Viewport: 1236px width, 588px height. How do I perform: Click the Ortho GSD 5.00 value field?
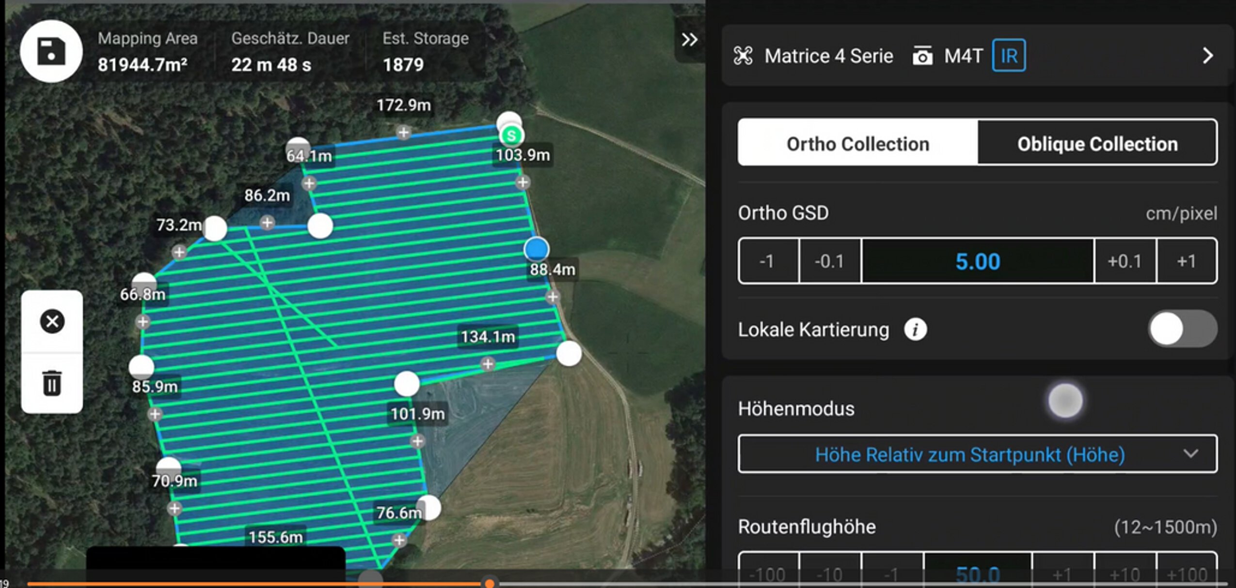pos(977,261)
